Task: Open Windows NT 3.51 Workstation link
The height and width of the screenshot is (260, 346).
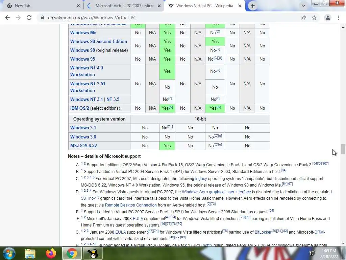Action: [88, 87]
